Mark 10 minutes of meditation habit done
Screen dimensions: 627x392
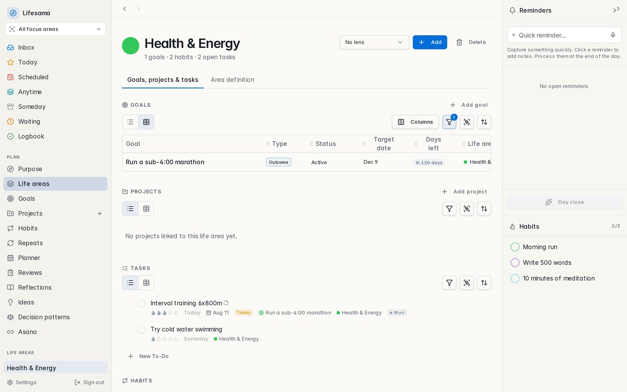click(x=515, y=278)
